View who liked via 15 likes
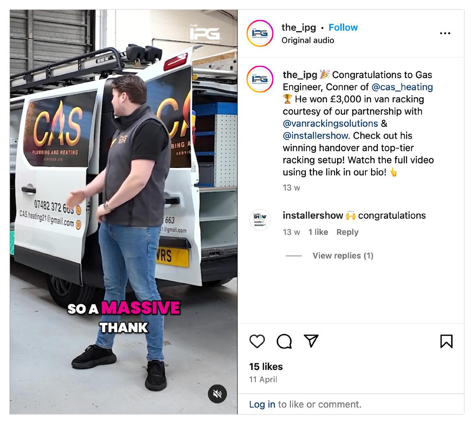The width and height of the screenshot is (474, 424). 266,367
